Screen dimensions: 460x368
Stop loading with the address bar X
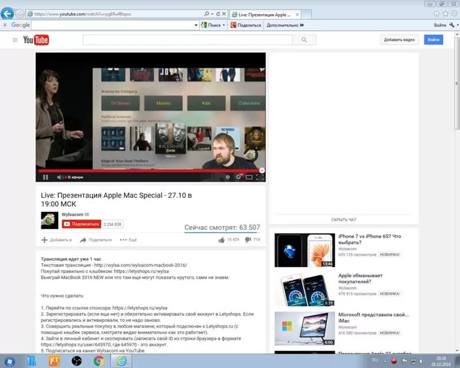[224, 14]
